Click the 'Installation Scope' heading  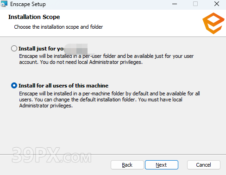pyautogui.click(x=34, y=17)
